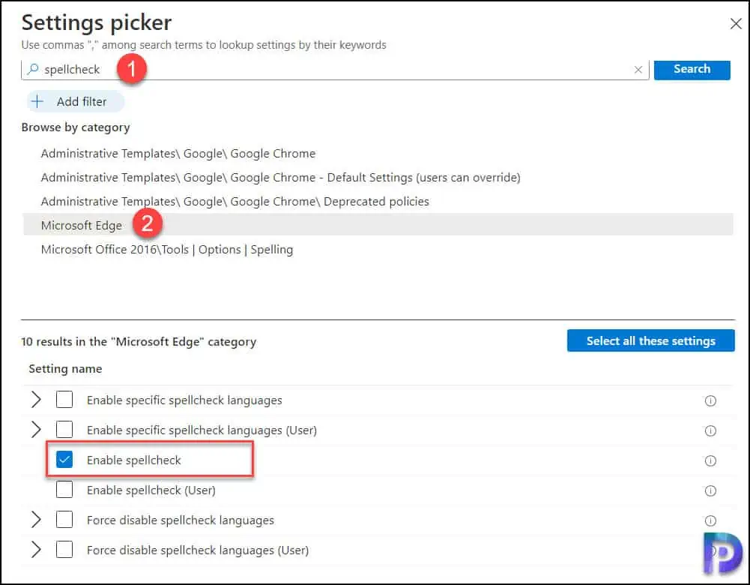Click the Setting name column header
Image resolution: width=750 pixels, height=585 pixels.
(x=65, y=368)
